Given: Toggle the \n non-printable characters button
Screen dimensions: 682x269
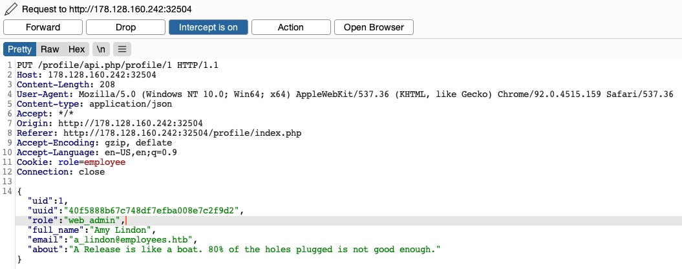Looking at the screenshot, I should point(100,49).
